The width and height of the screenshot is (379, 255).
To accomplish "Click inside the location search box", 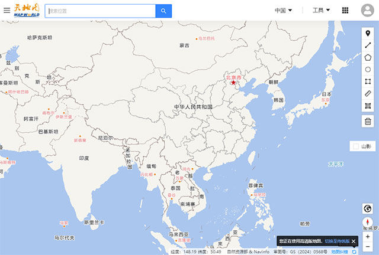I will (x=99, y=11).
